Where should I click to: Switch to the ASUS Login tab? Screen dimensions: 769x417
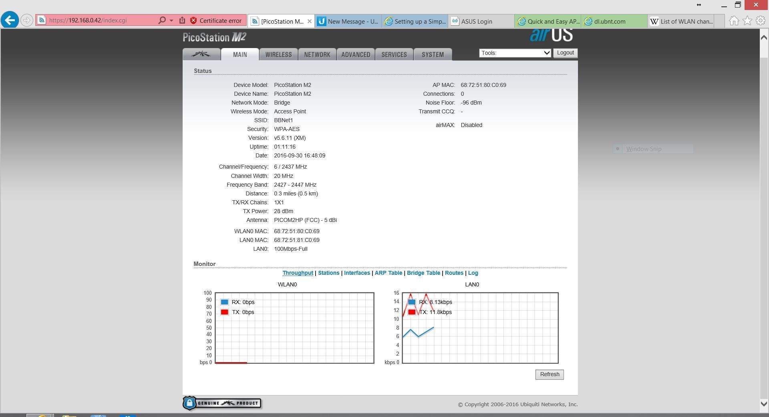click(x=481, y=21)
